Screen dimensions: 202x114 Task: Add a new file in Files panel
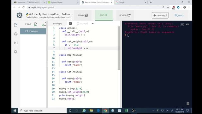coord(36,24)
